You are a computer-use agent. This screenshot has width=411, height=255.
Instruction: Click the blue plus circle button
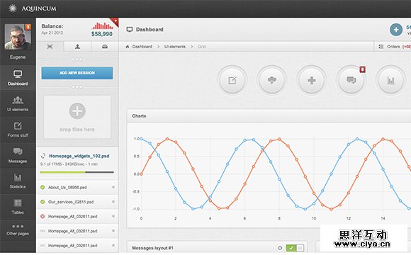point(396,30)
